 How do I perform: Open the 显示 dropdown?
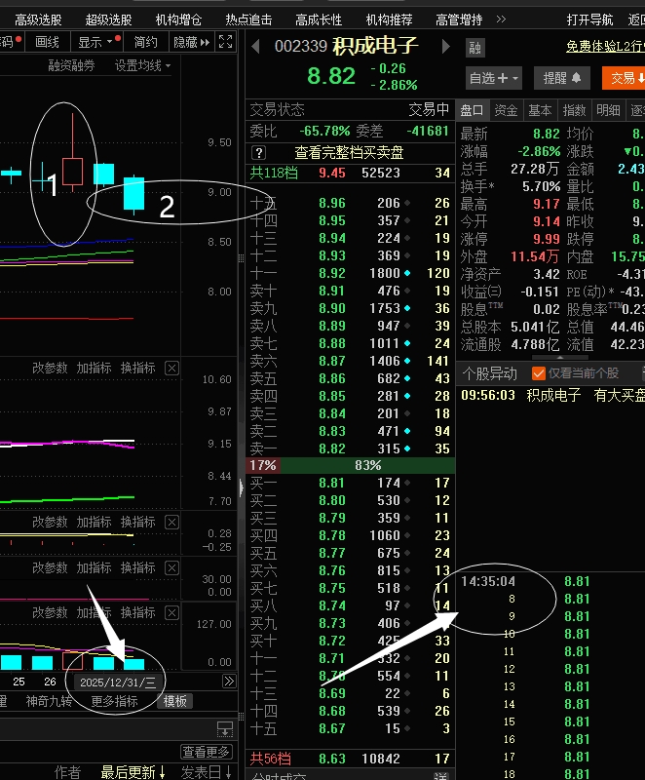click(x=95, y=42)
